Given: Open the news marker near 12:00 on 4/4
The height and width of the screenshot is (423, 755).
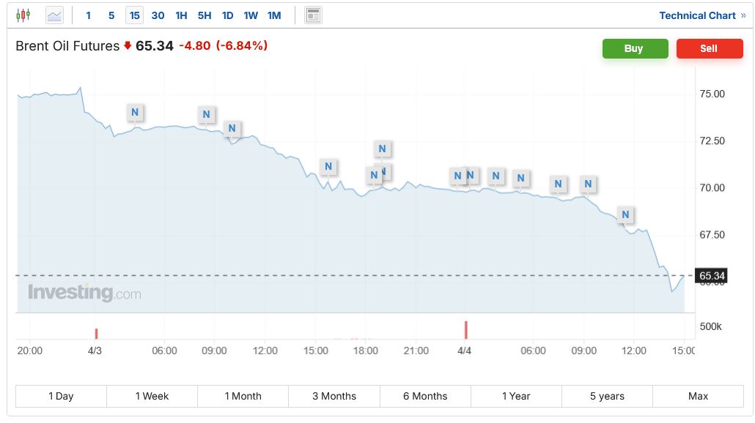Looking at the screenshot, I should pos(625,214).
